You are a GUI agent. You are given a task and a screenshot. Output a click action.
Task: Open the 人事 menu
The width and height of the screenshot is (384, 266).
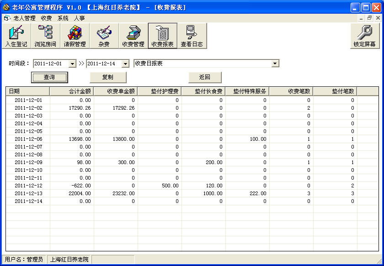pyautogui.click(x=79, y=18)
